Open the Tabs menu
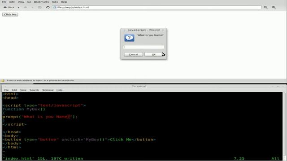This screenshot has height=161, width=287. point(55,2)
